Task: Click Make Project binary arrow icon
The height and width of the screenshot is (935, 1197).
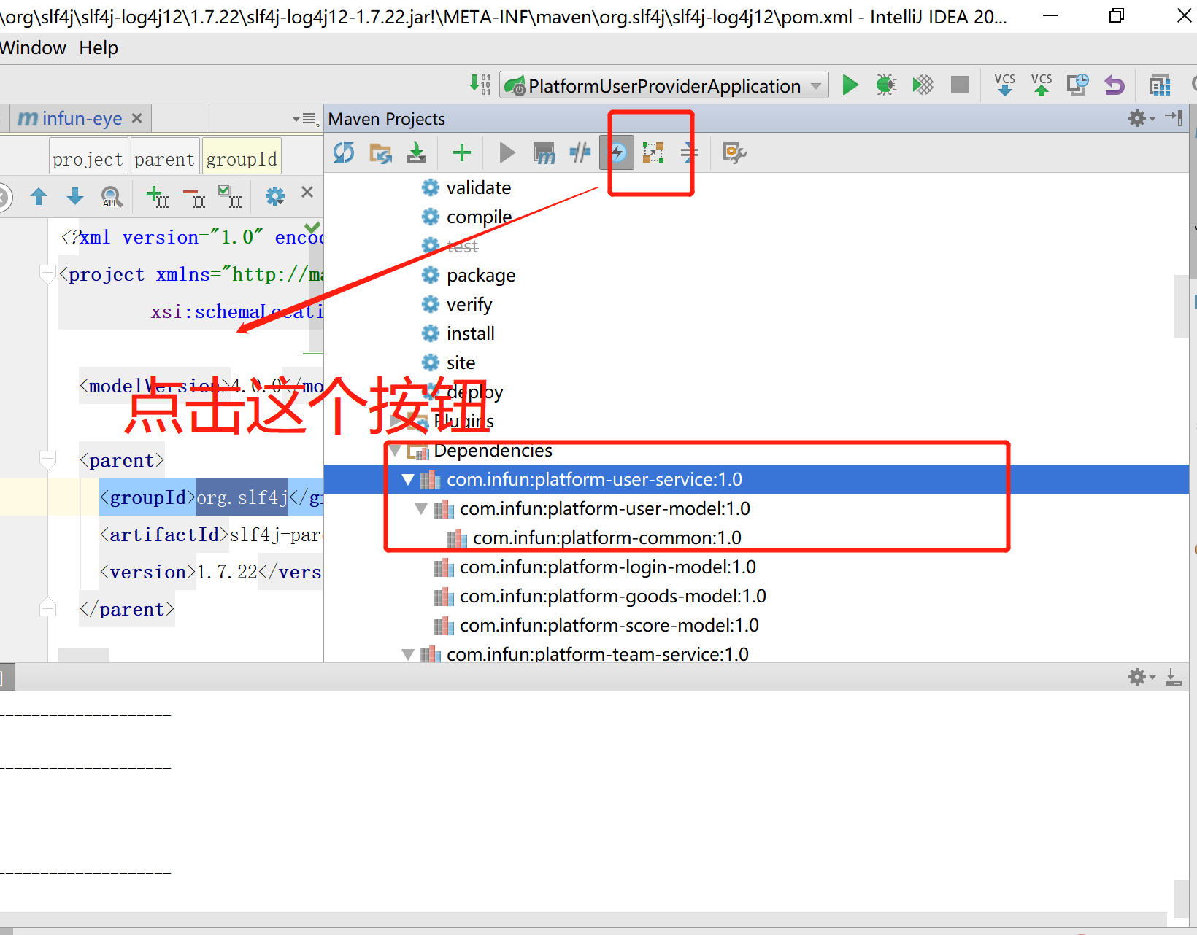Action: (480, 85)
